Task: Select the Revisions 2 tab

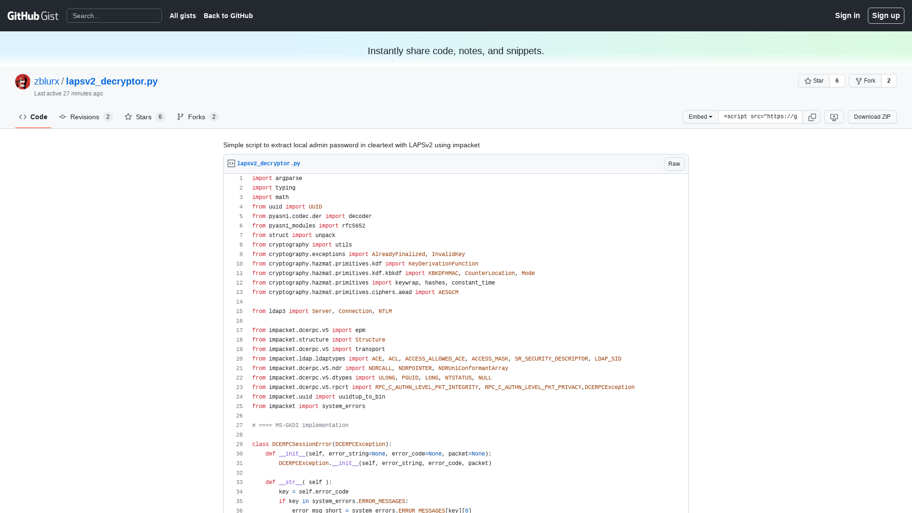Action: click(x=85, y=116)
